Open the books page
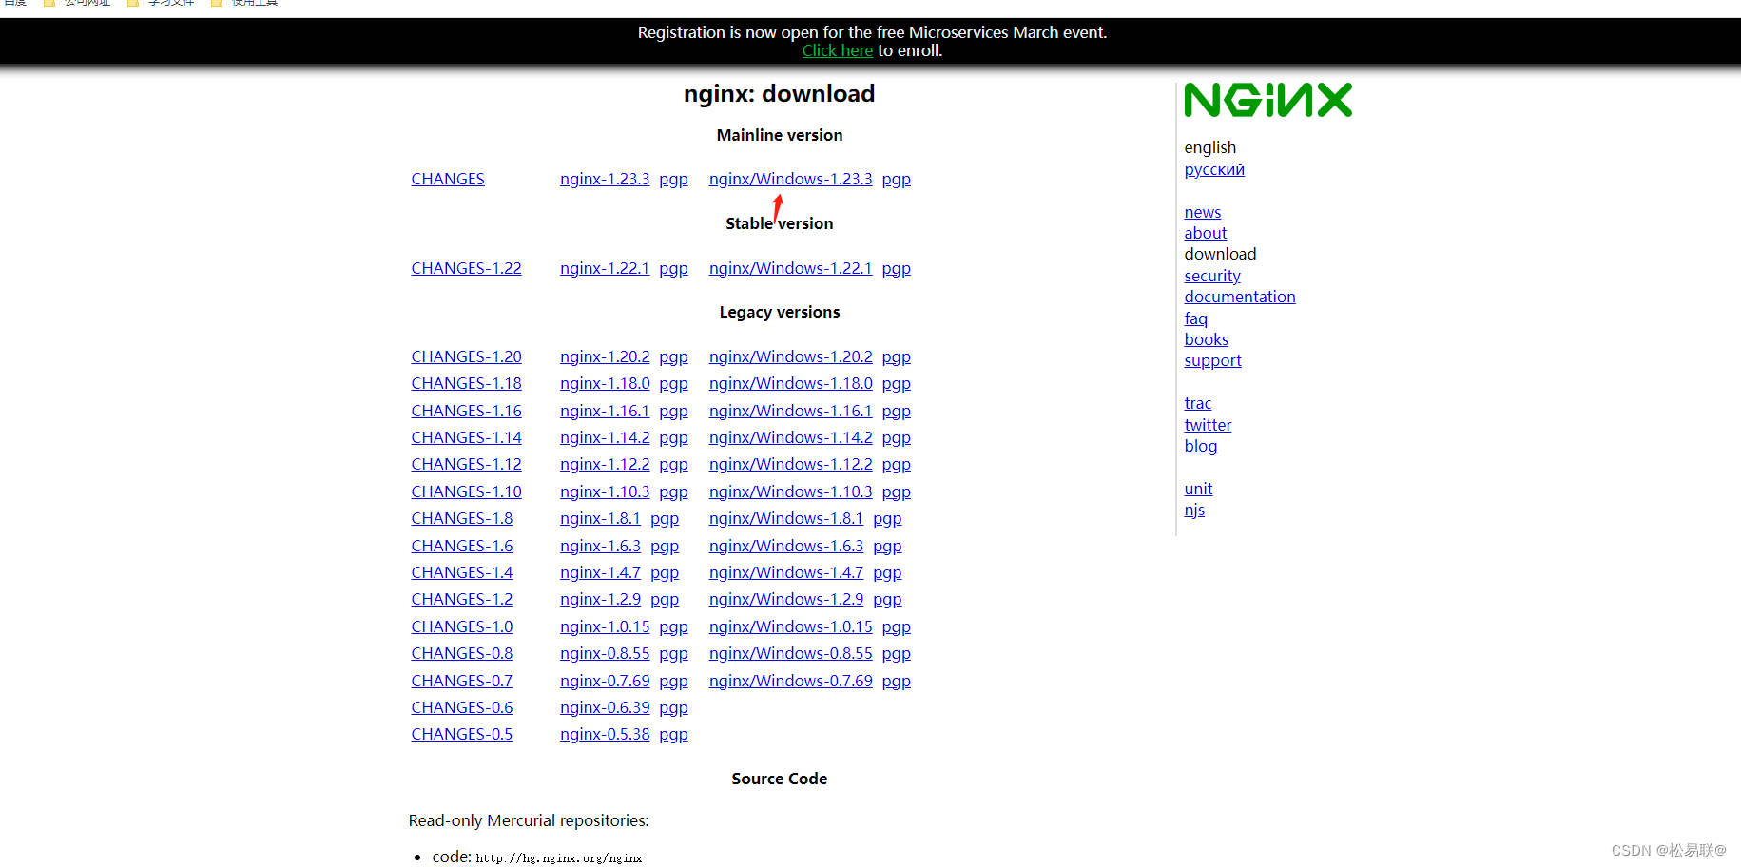Viewport: 1741px width, 867px height. click(x=1206, y=339)
